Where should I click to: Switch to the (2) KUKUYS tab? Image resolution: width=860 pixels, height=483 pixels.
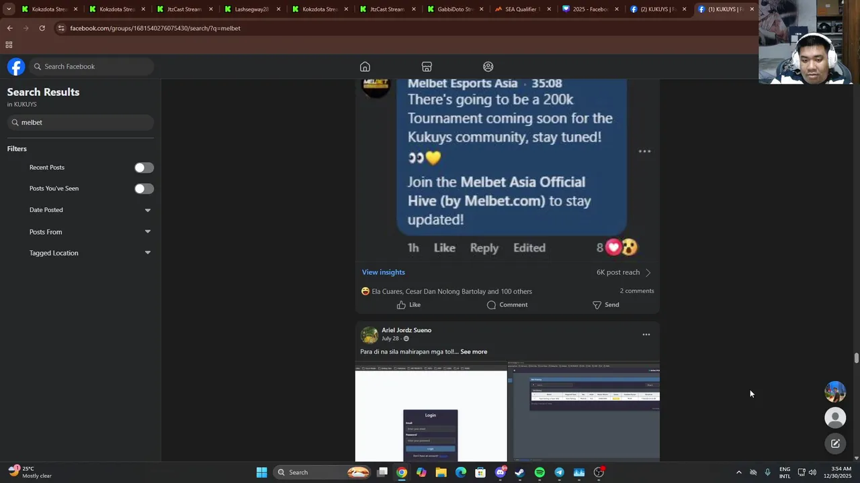[x=656, y=9]
